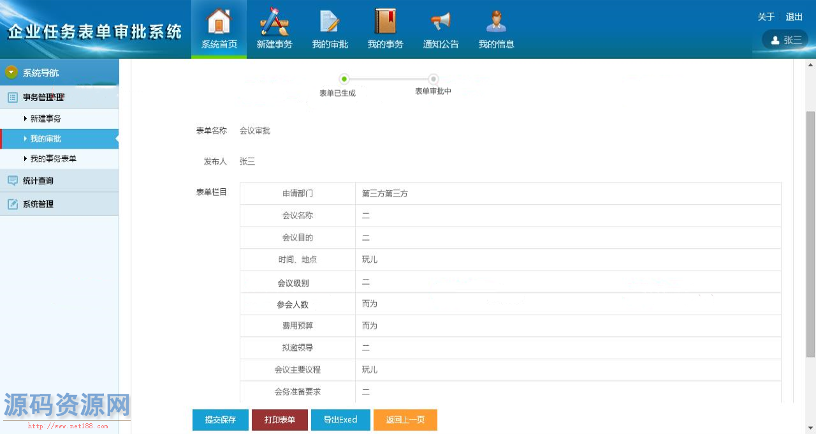Screen dimensions: 816x434
Task: Open 系统首页 house icon
Action: point(219,21)
